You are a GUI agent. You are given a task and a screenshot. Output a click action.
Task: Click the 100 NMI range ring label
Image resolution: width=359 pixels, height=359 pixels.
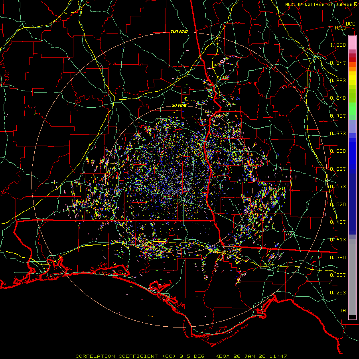tap(179, 32)
